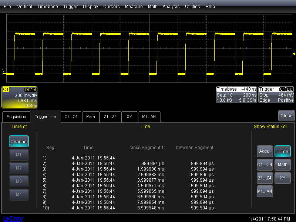Open the Vertical menu
The width and height of the screenshot is (296, 222).
pyautogui.click(x=25, y=7)
